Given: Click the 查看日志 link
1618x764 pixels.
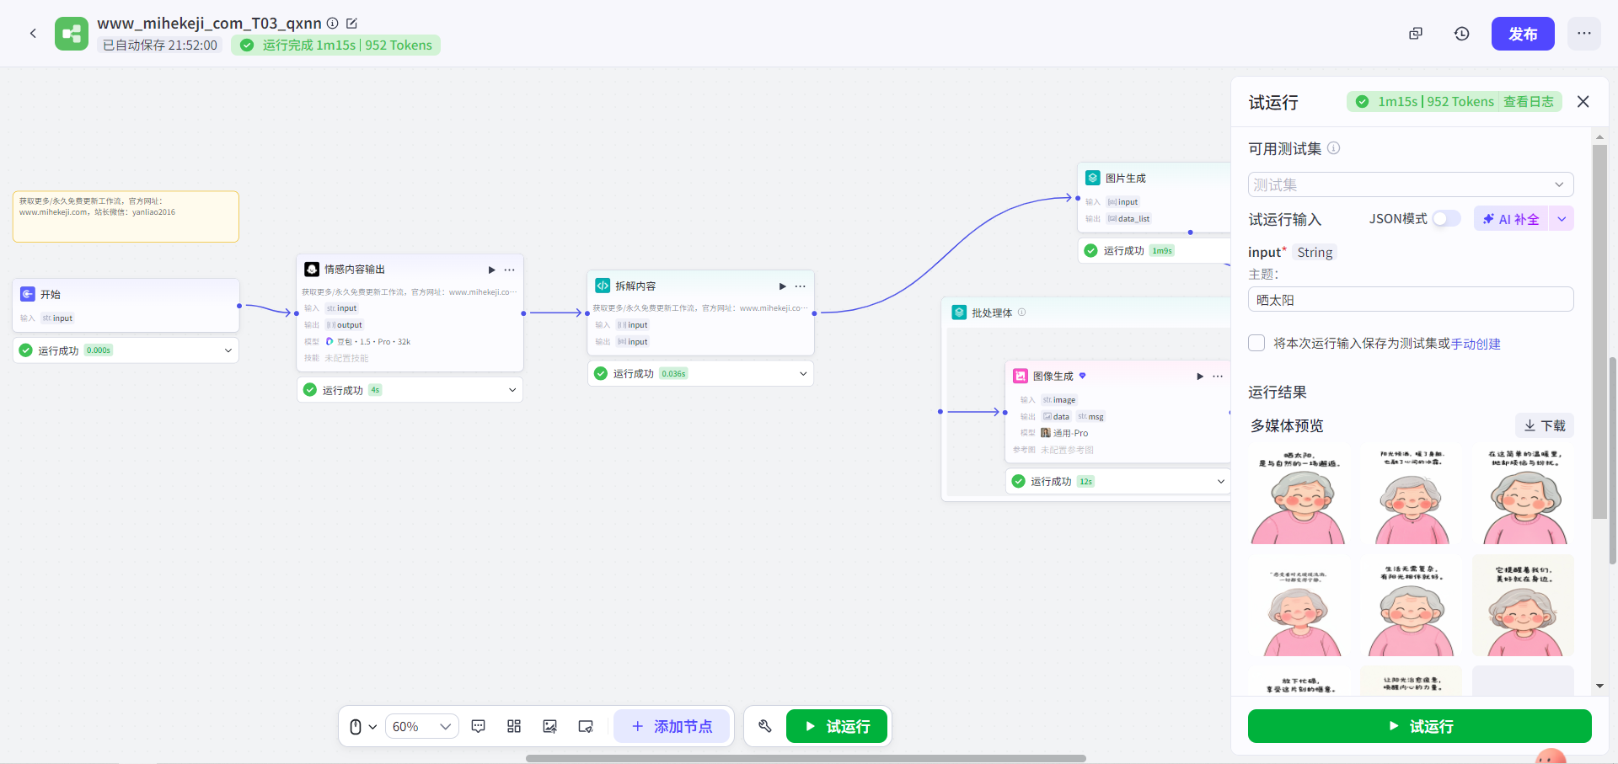Looking at the screenshot, I should pyautogui.click(x=1528, y=102).
